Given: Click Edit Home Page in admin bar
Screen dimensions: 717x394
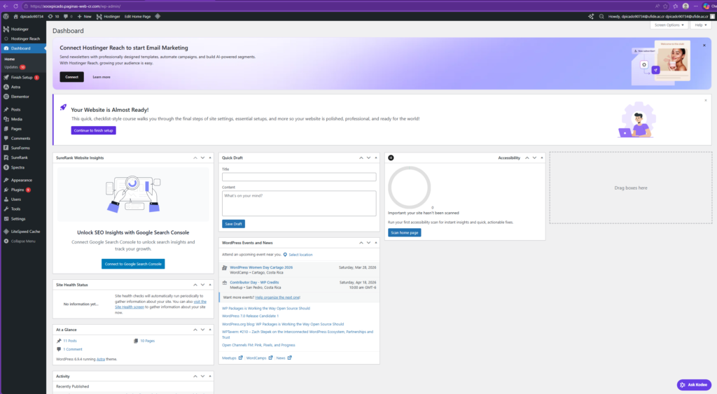Looking at the screenshot, I should [138, 17].
